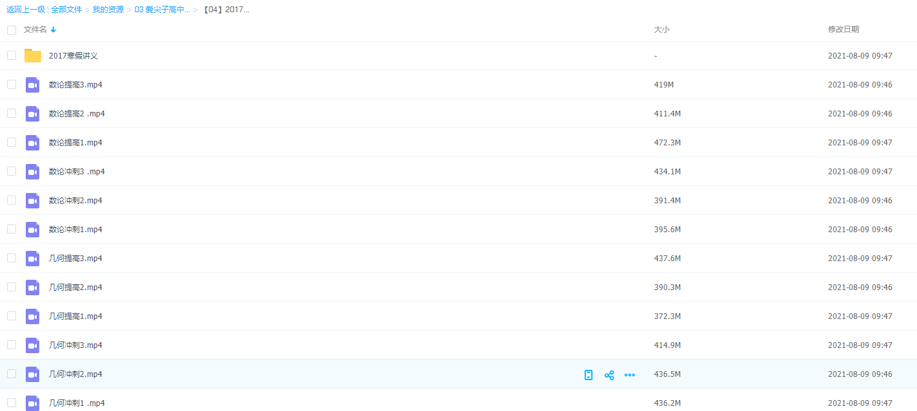Image resolution: width=917 pixels, height=411 pixels.
Task: Click the share icon on 几何冲刺2.mp4 row
Action: [609, 375]
